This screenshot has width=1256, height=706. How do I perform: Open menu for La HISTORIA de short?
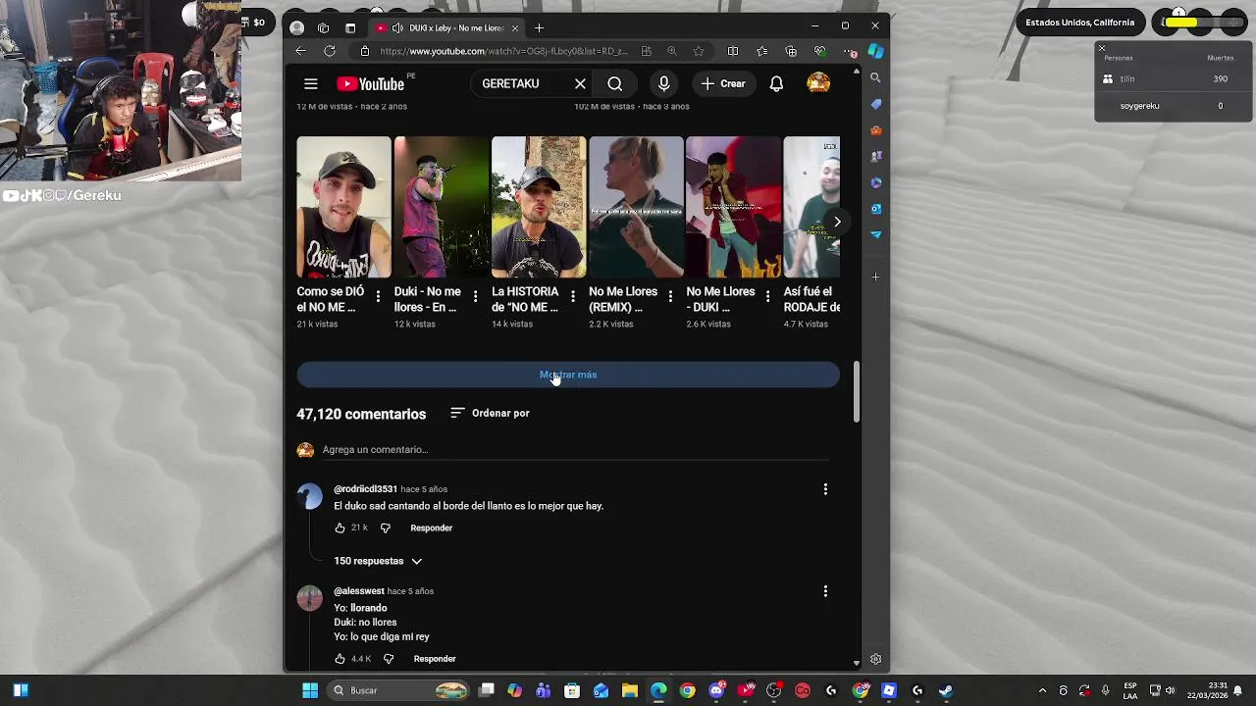click(572, 295)
